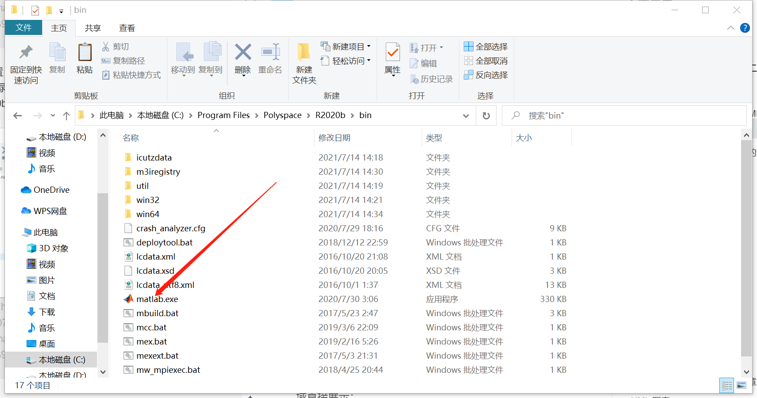Select the icutzdata folder
The image size is (757, 398).
click(154, 157)
